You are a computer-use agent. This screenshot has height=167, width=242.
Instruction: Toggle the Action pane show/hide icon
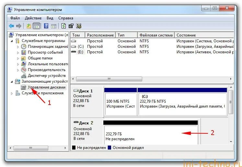coord(54,26)
